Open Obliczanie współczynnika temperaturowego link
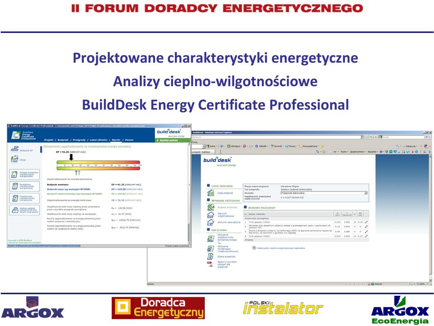The image size is (434, 326). [227, 238]
